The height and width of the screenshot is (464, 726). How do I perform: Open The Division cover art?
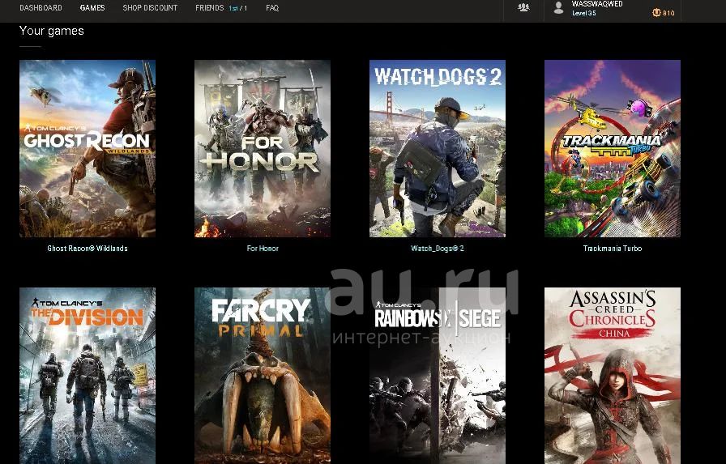tap(88, 376)
